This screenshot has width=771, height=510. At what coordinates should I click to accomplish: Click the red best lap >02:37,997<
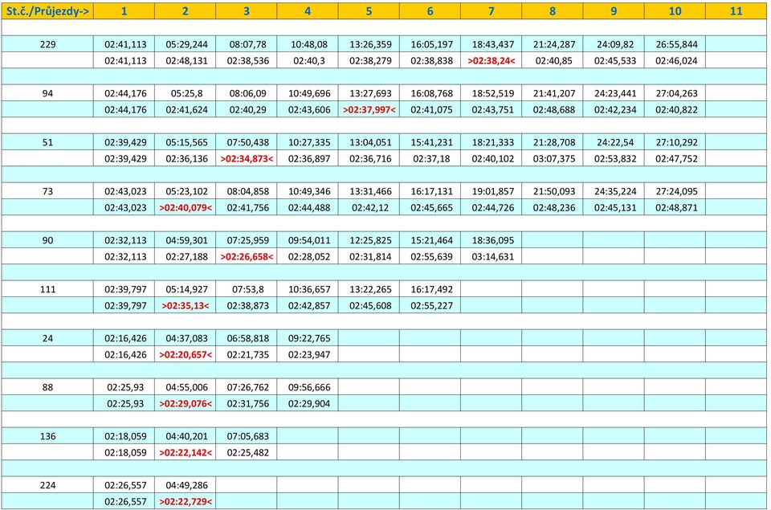coord(369,110)
